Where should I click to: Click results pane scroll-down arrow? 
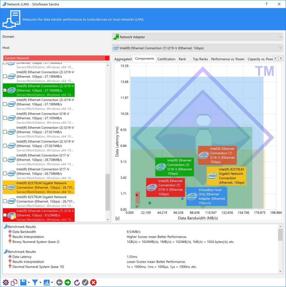click(280, 271)
